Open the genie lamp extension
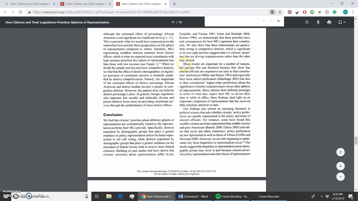 click(x=297, y=12)
